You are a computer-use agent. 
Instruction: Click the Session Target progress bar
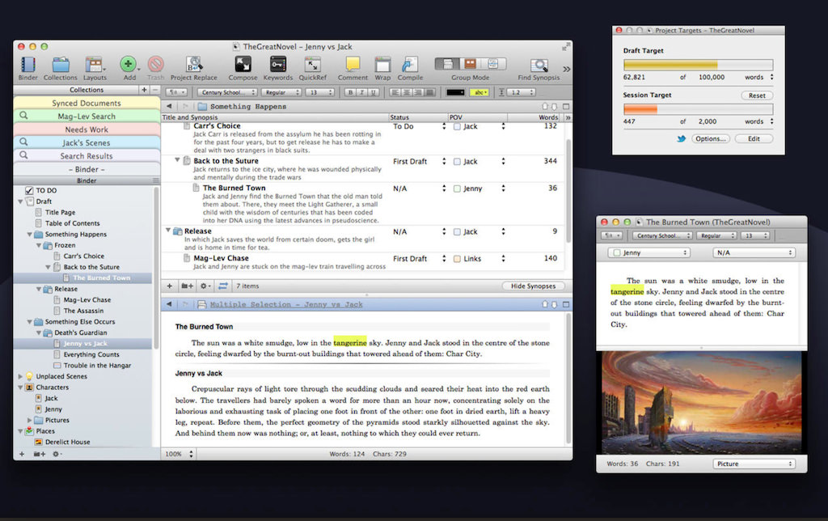click(x=698, y=109)
